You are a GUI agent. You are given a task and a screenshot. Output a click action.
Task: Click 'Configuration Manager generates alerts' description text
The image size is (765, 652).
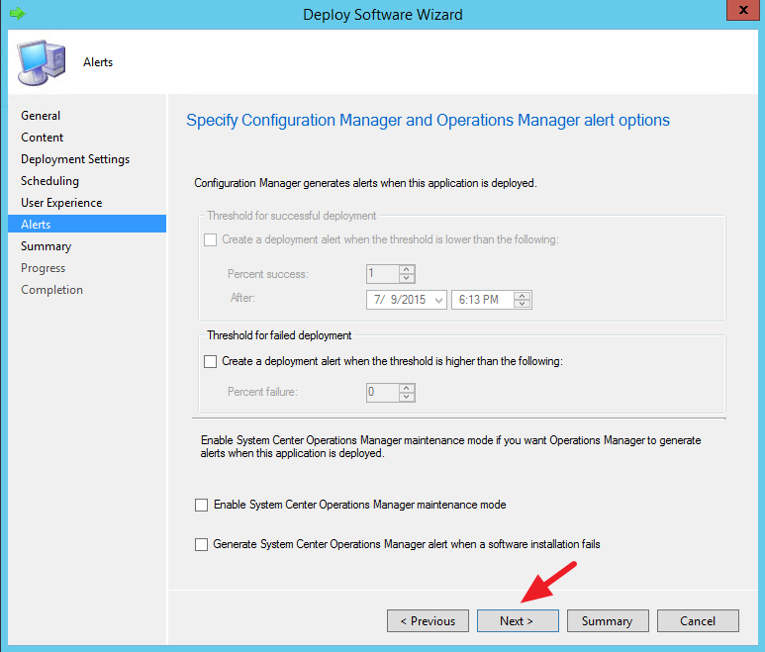pos(365,183)
